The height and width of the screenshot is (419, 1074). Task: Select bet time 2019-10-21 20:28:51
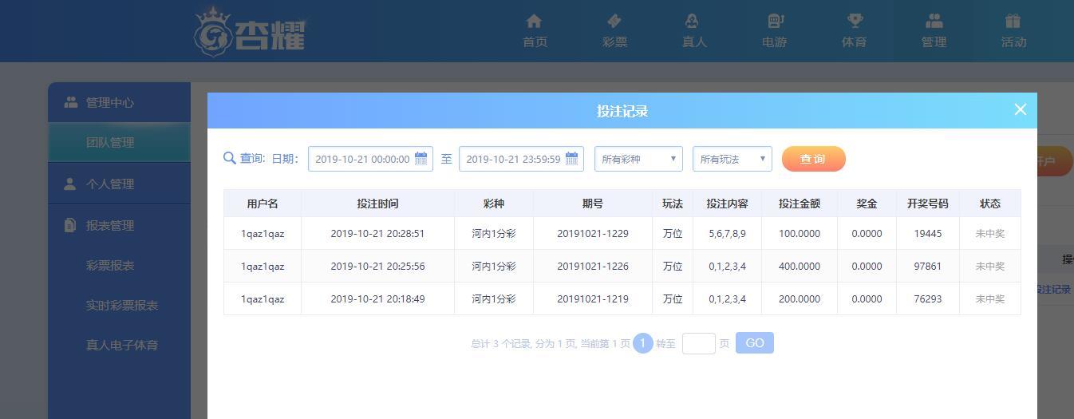coord(377,234)
